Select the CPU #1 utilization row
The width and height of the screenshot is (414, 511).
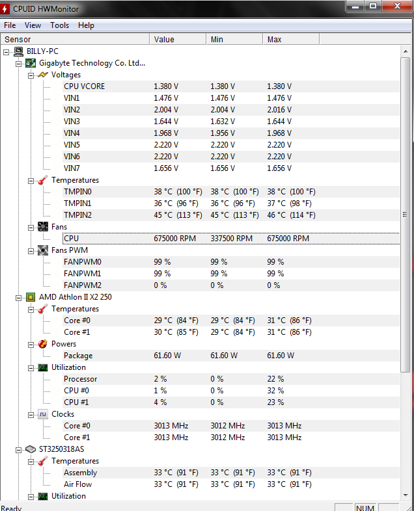pyautogui.click(x=231, y=402)
